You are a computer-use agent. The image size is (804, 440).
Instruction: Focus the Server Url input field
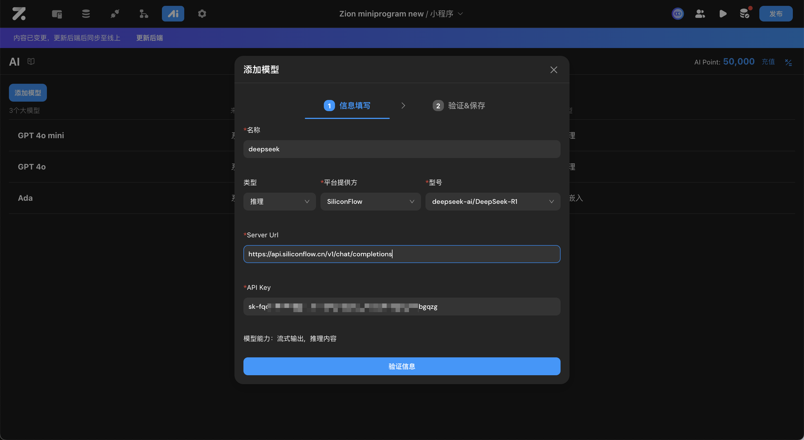402,254
